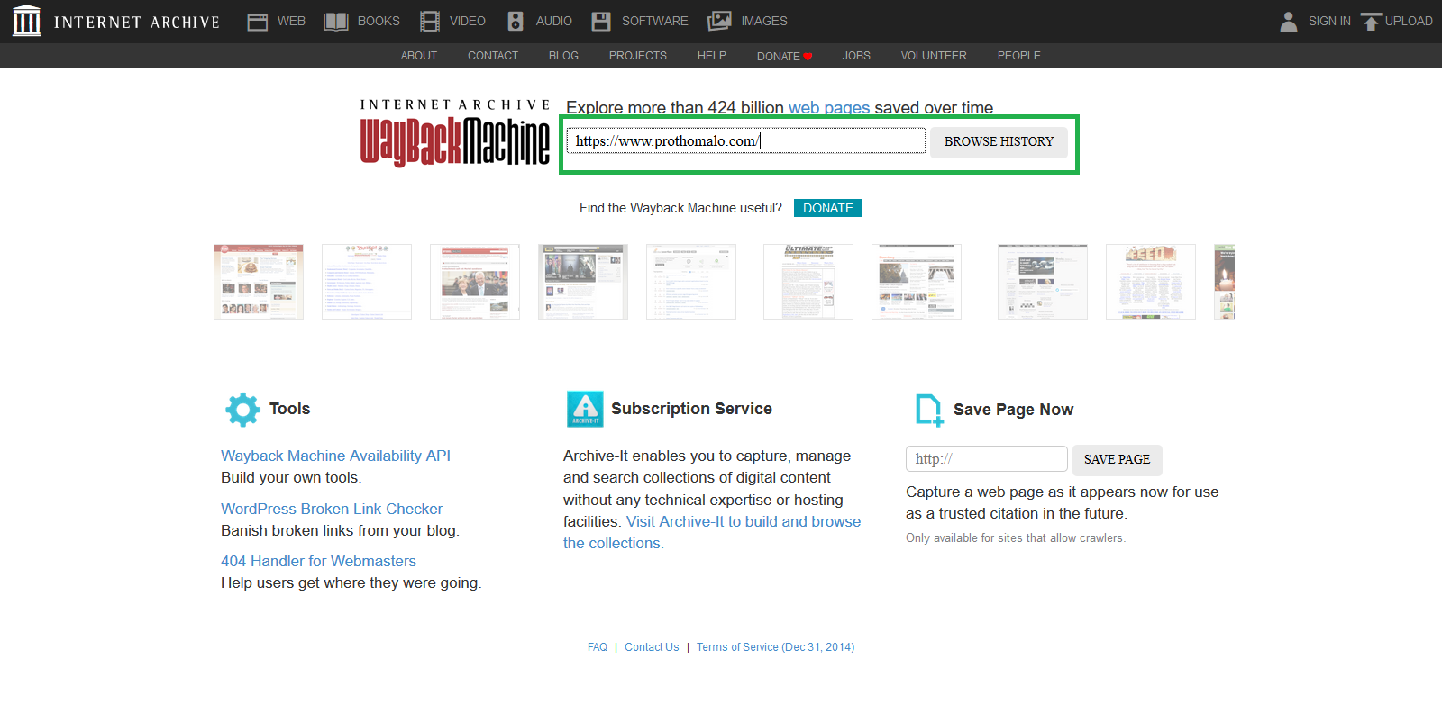Screen dimensions: 1442x704
Task: Click the Software text in top navigation
Action: click(x=655, y=22)
